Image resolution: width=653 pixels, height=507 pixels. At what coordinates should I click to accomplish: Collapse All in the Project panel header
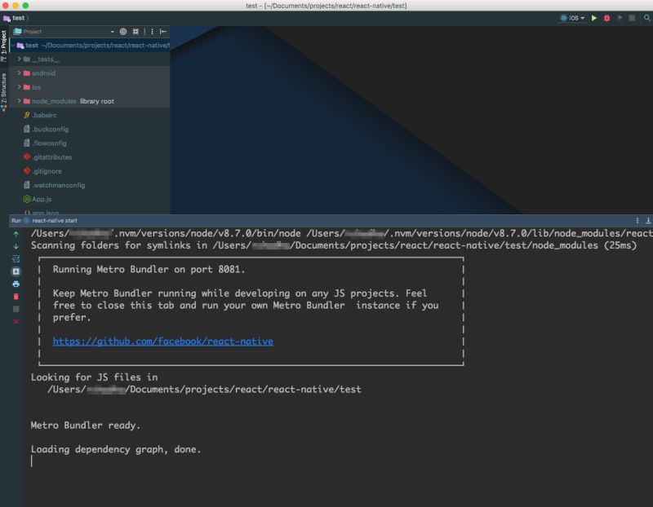[136, 30]
